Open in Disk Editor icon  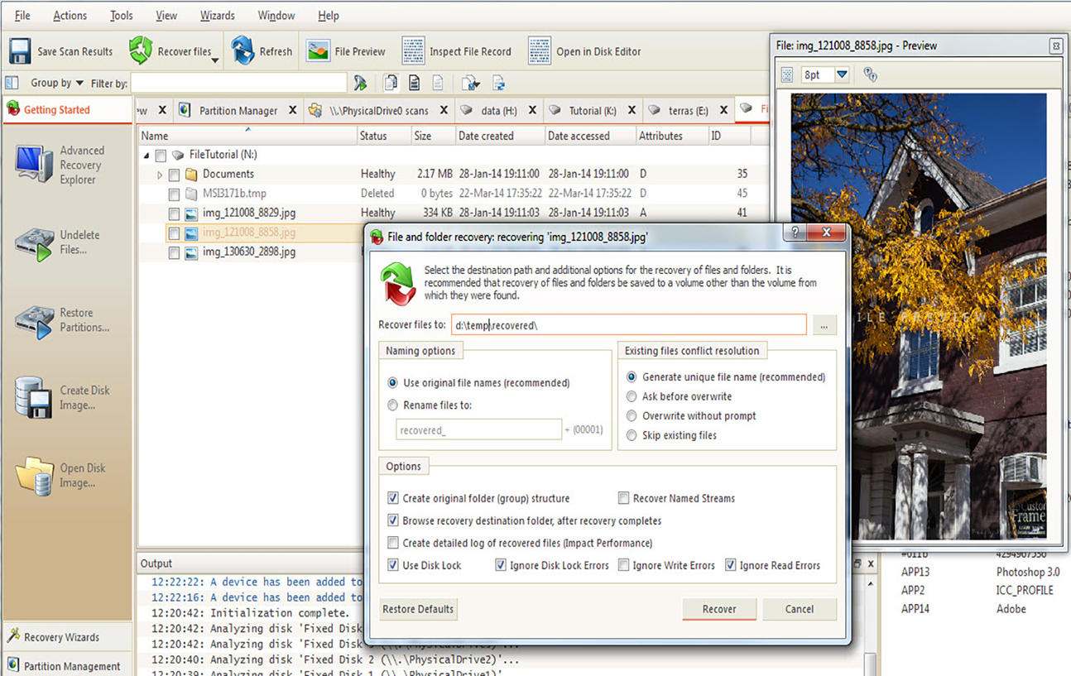point(540,51)
